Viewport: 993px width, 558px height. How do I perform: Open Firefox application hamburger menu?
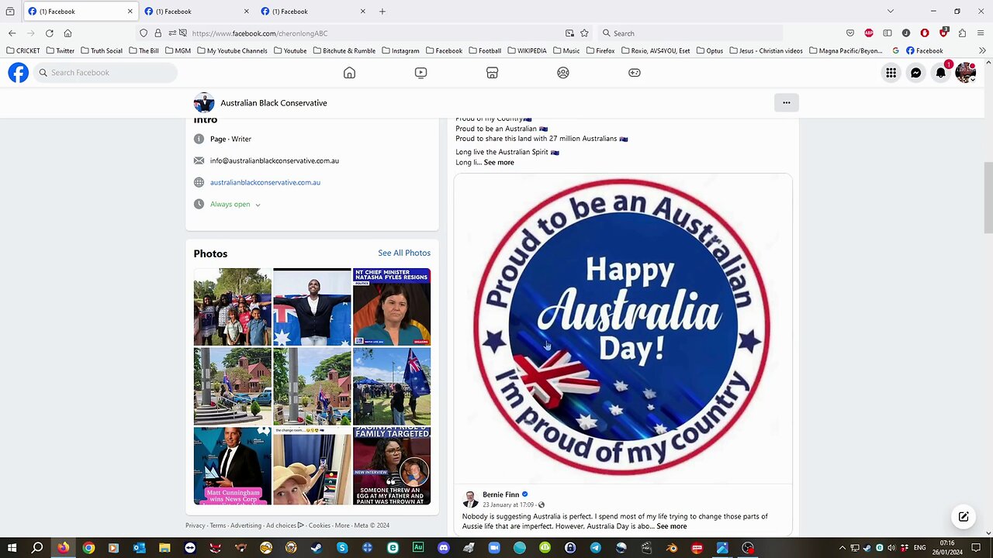click(981, 33)
